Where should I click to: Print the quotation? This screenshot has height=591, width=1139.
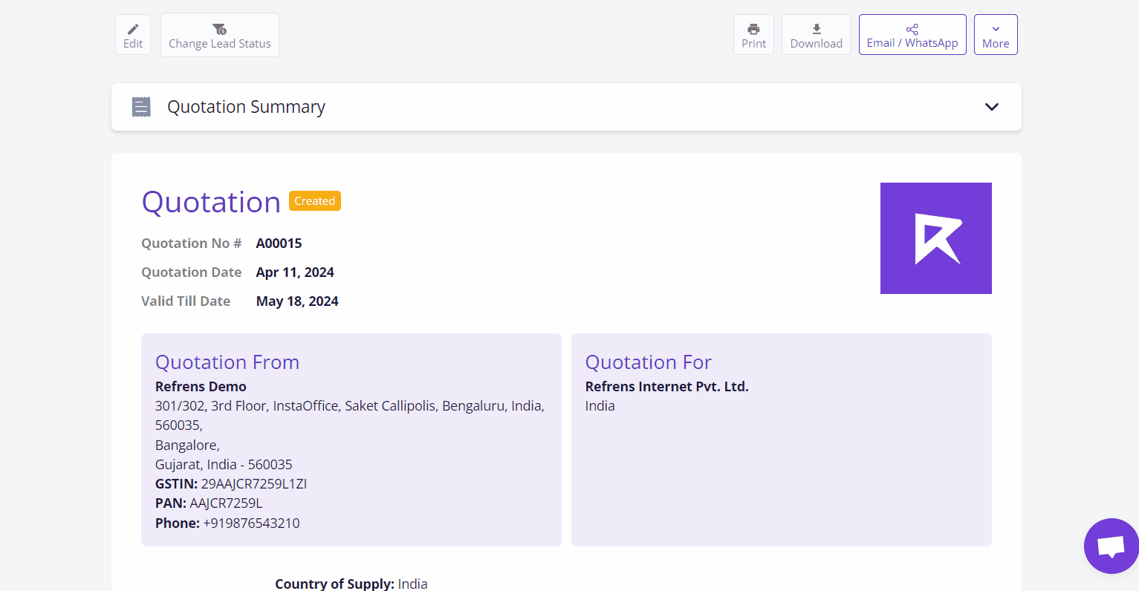753,35
